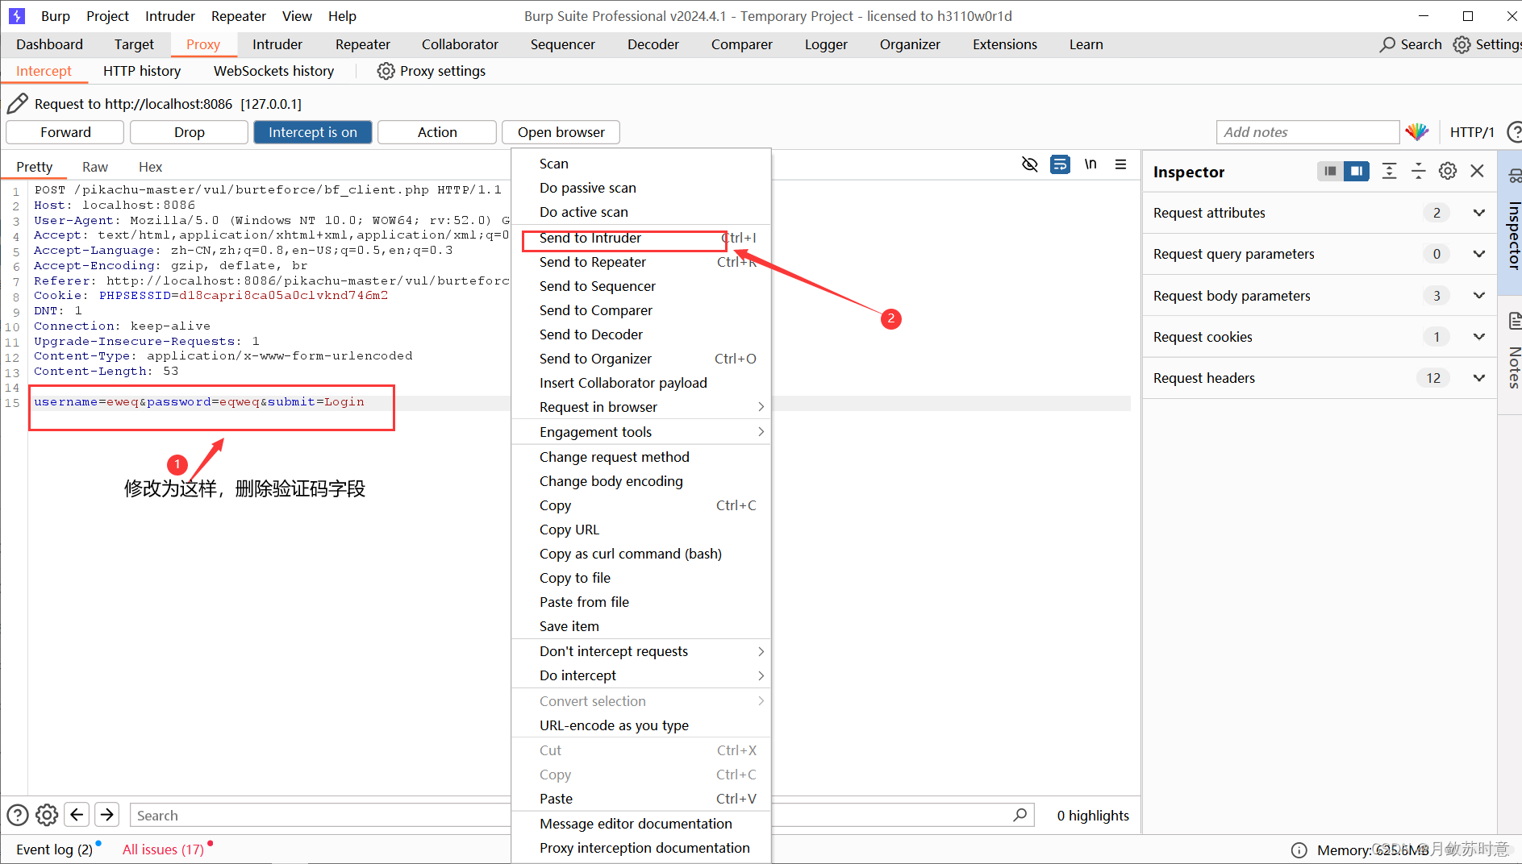Image resolution: width=1522 pixels, height=864 pixels.
Task: Click the Add notes input field
Action: pos(1307,132)
